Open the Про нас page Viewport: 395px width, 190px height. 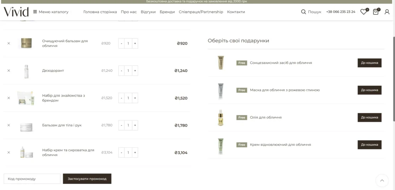(x=129, y=12)
